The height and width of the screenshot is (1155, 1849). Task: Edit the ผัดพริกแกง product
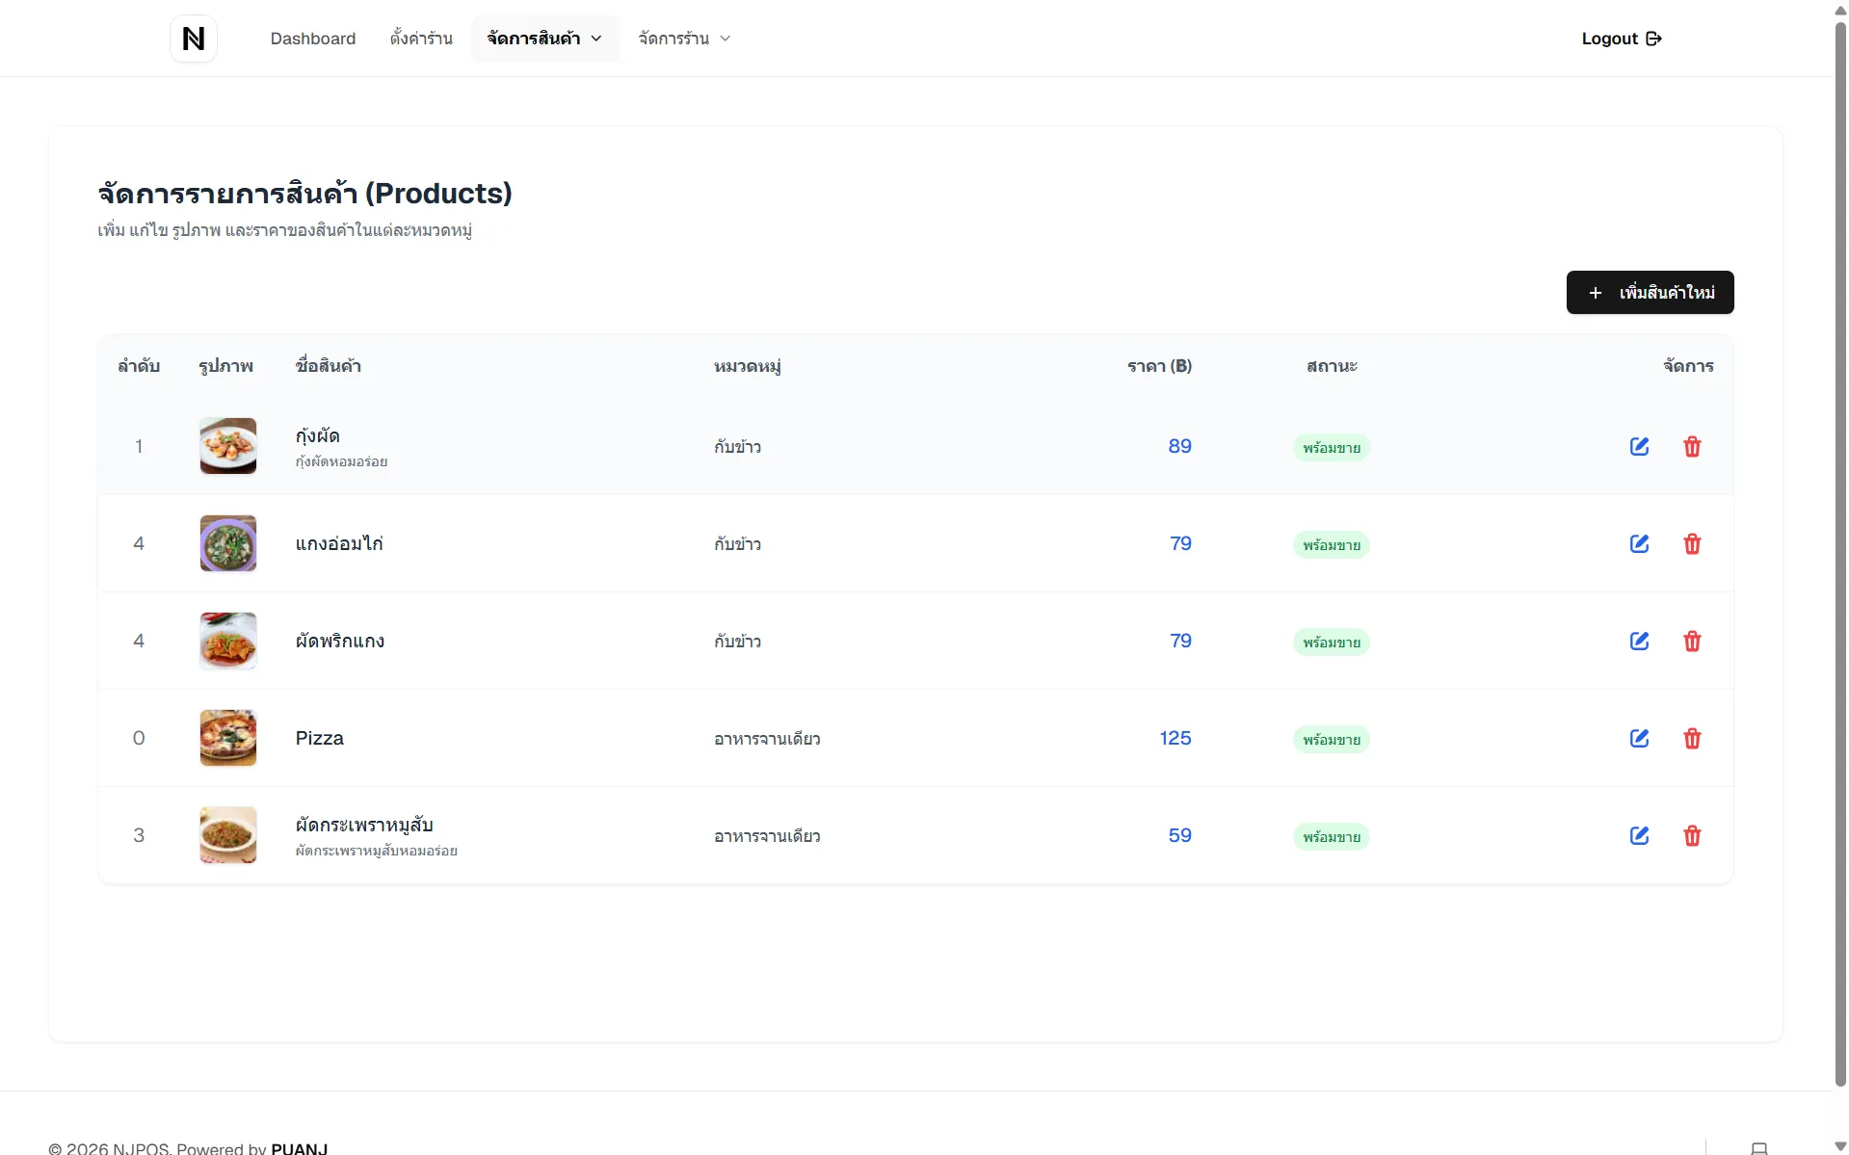tap(1639, 642)
